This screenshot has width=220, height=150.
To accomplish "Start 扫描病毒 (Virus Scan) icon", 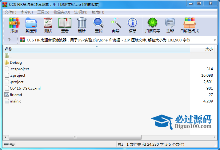I will 153,22.
